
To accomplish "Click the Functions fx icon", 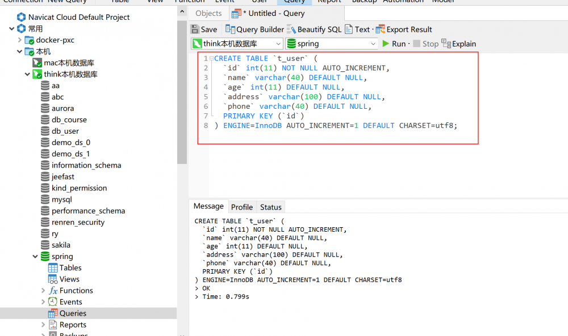I will (53, 291).
